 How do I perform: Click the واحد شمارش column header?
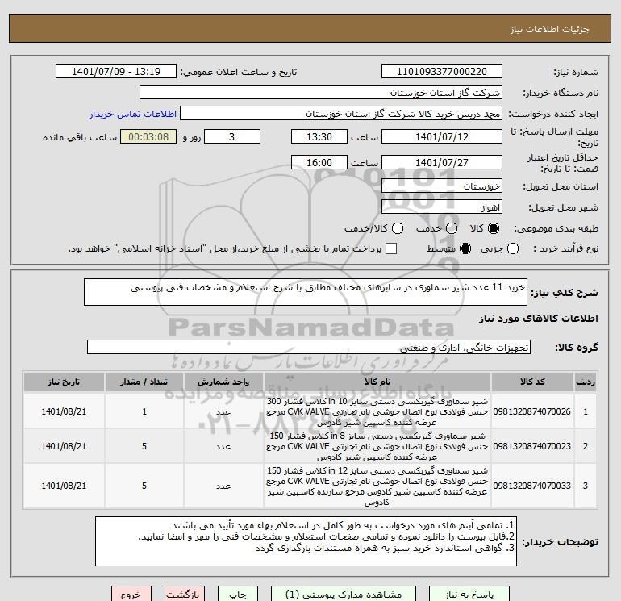coord(223,382)
